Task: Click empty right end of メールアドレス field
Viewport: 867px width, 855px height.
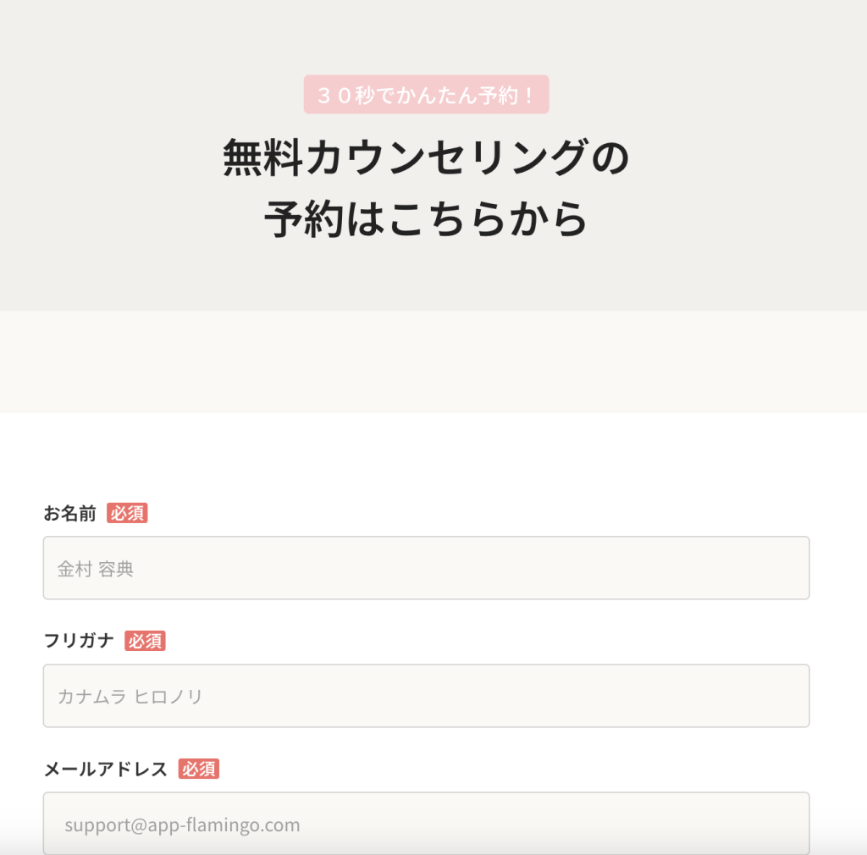Action: pos(762,824)
